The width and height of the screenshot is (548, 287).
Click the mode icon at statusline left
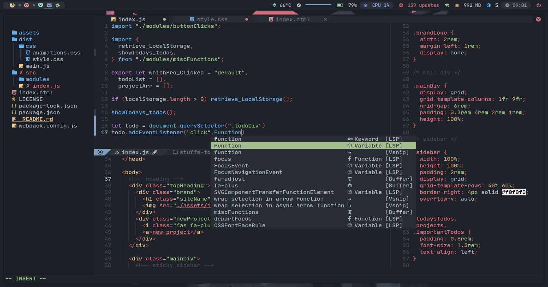pyautogui.click(x=100, y=152)
